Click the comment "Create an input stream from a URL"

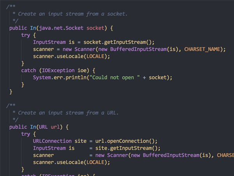coord(68,113)
